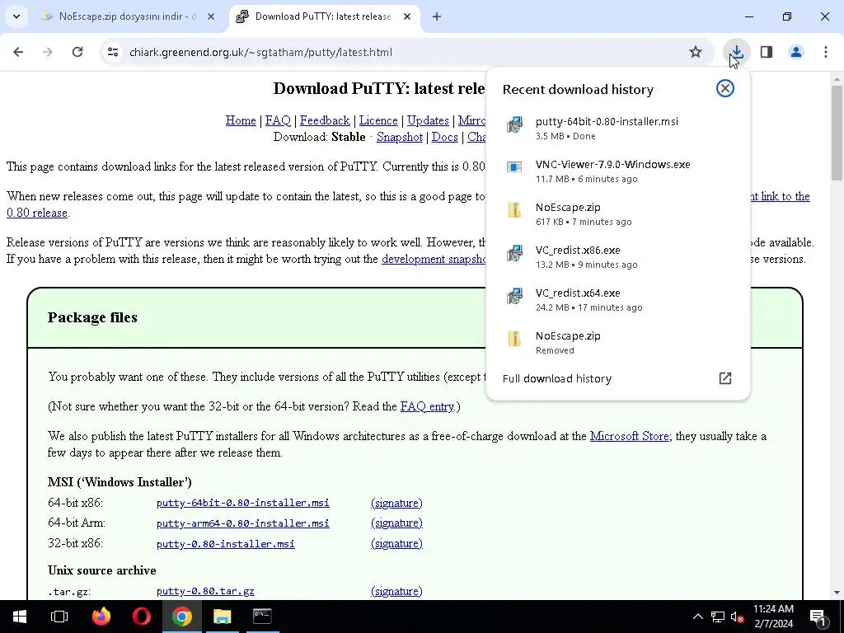Image resolution: width=844 pixels, height=633 pixels.
Task: Download putty-0.80.tar.gz source archive
Action: (205, 591)
